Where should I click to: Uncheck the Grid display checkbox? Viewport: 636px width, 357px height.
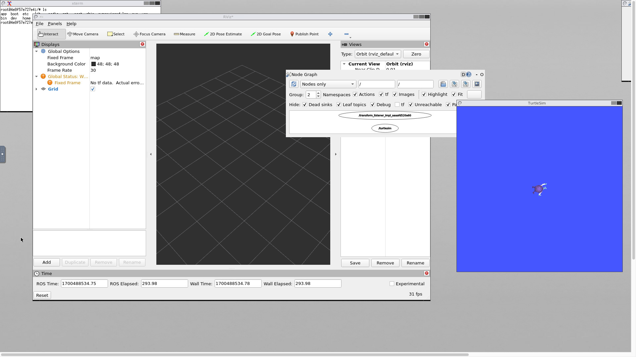[93, 89]
